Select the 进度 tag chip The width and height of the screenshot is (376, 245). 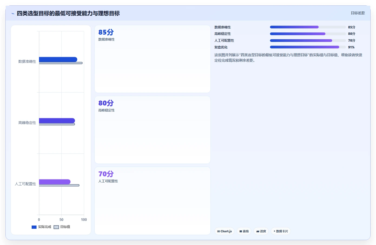pos(261,231)
